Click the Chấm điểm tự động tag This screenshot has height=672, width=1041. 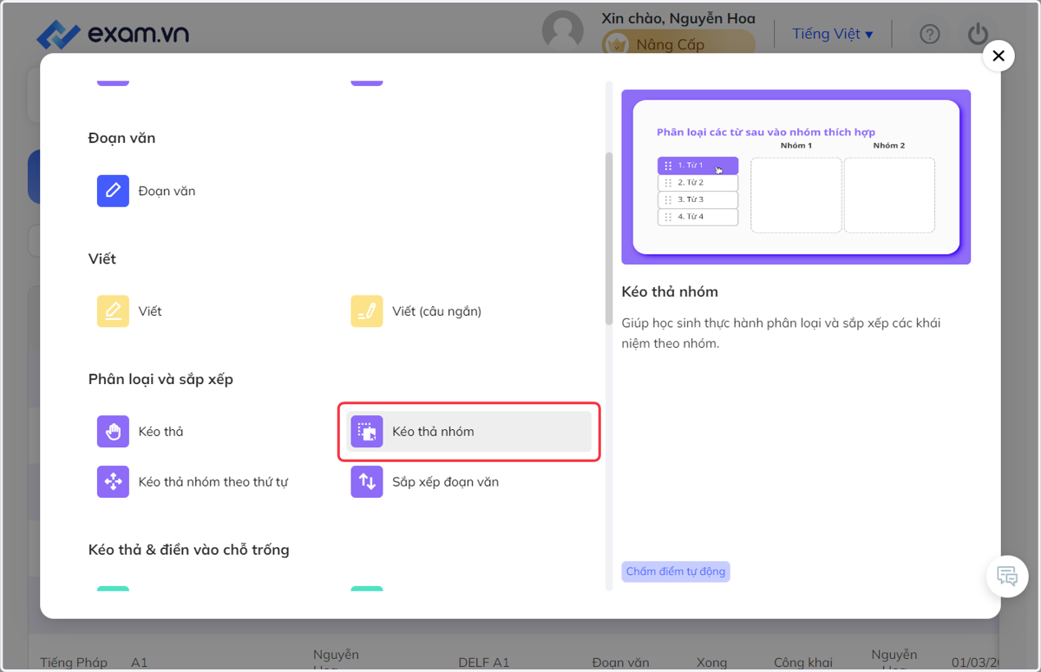click(676, 571)
